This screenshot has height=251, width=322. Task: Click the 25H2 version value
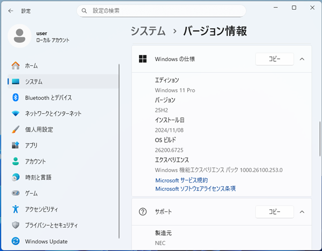point(162,110)
